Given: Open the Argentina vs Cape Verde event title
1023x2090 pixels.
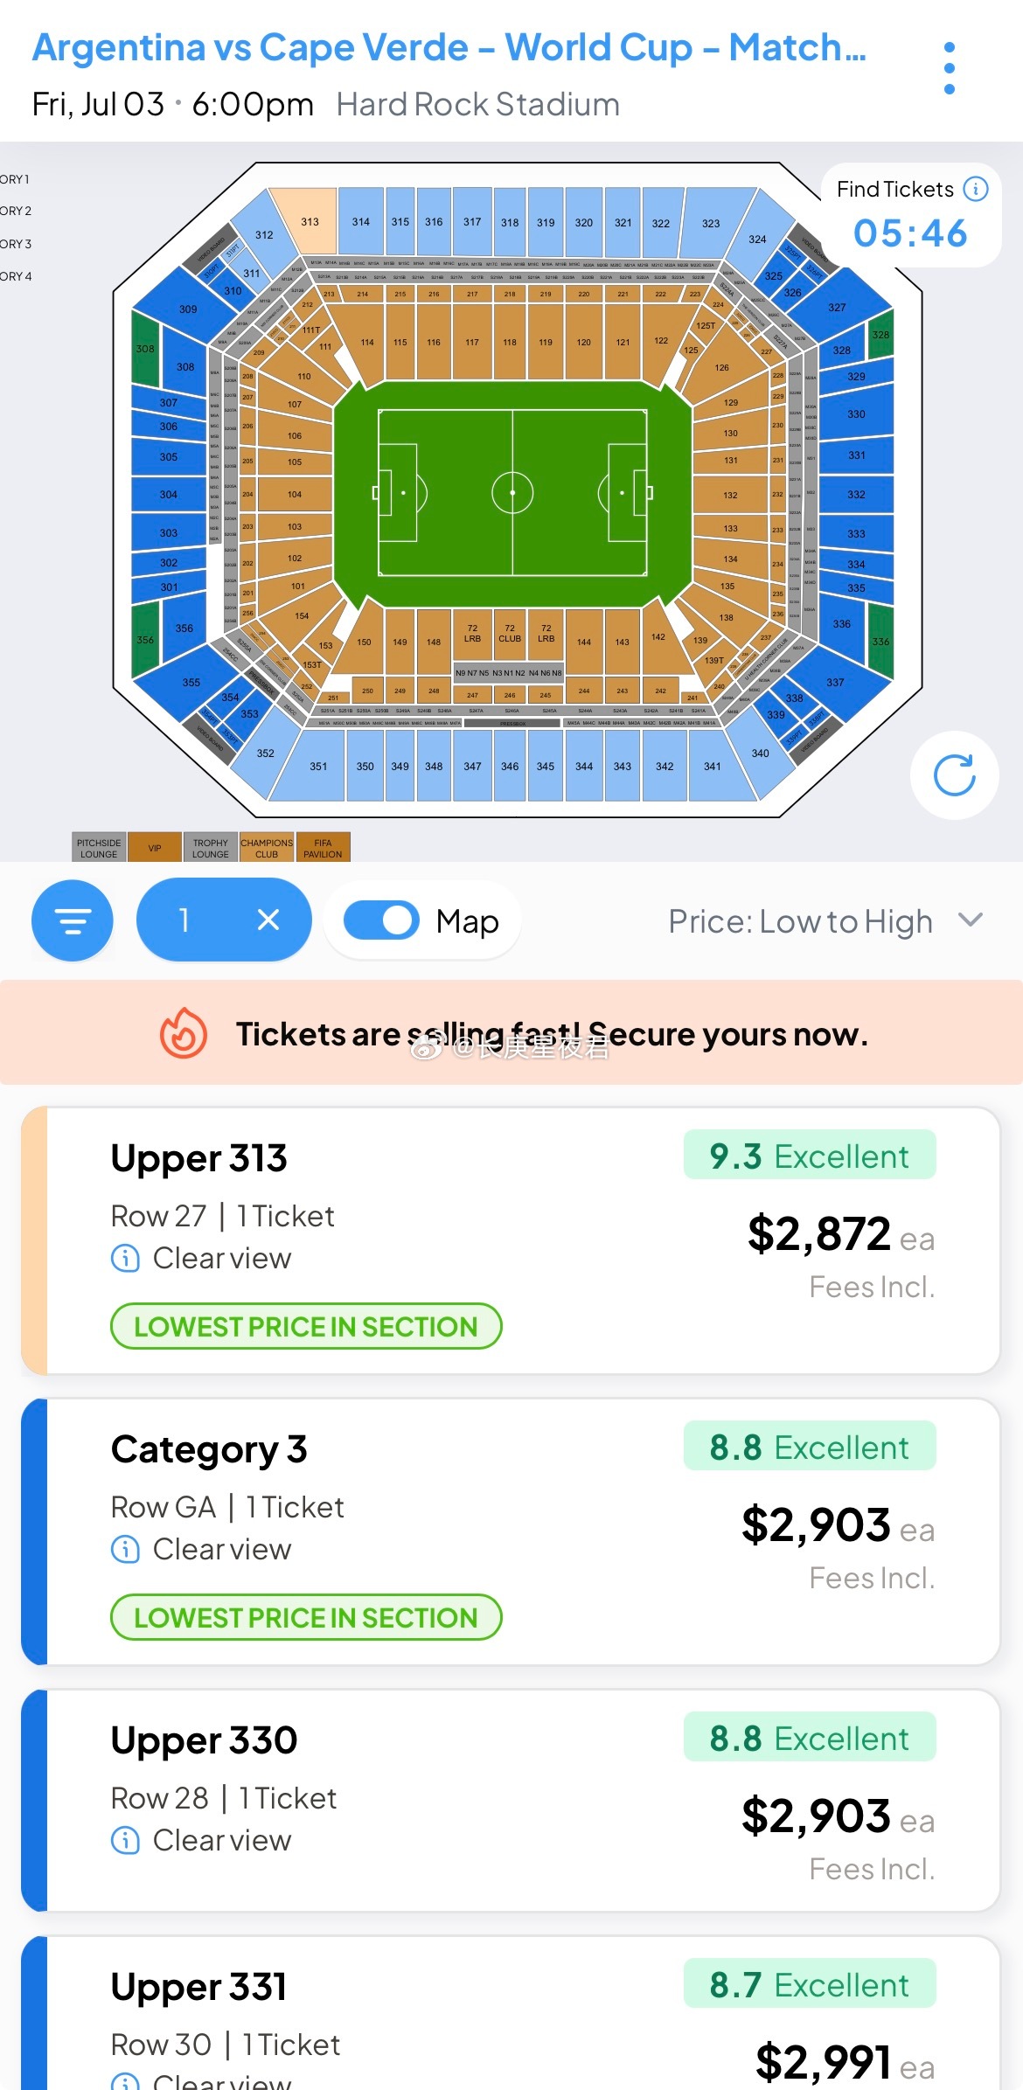Looking at the screenshot, I should pyautogui.click(x=449, y=47).
